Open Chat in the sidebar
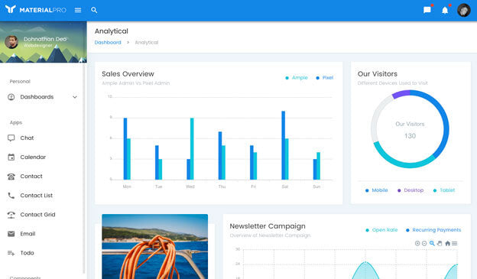477x279 pixels. tap(43, 138)
